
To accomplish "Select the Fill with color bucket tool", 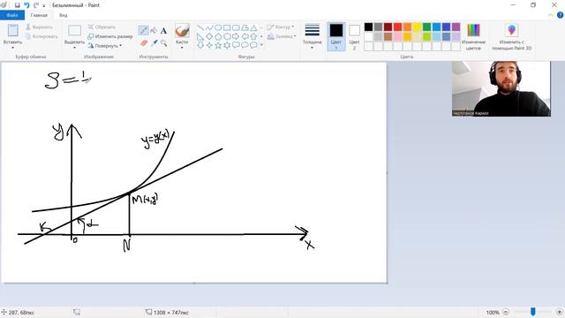I will pos(154,30).
